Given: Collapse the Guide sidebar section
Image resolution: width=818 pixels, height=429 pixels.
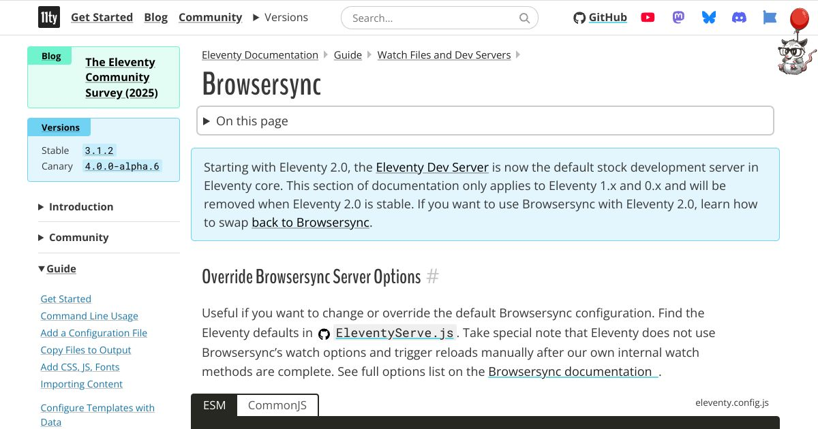Looking at the screenshot, I should pyautogui.click(x=61, y=269).
